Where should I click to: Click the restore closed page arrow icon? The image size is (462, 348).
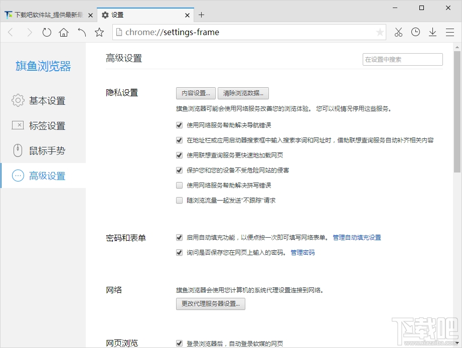[x=81, y=32]
